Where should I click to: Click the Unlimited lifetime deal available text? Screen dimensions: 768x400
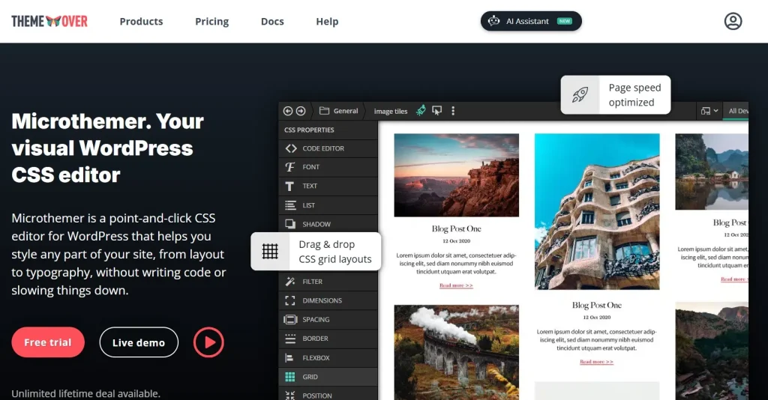coord(85,394)
